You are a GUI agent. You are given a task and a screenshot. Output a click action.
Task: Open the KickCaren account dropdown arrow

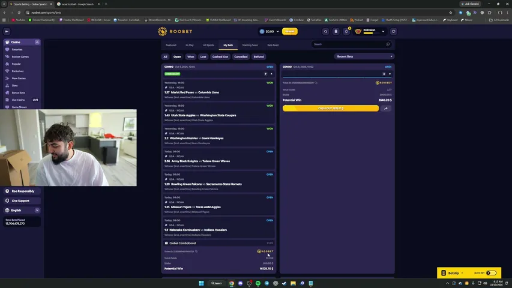[383, 31]
